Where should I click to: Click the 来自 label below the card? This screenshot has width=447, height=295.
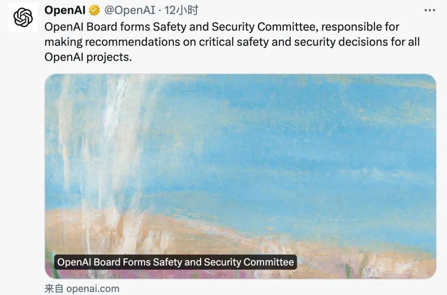pos(54,288)
